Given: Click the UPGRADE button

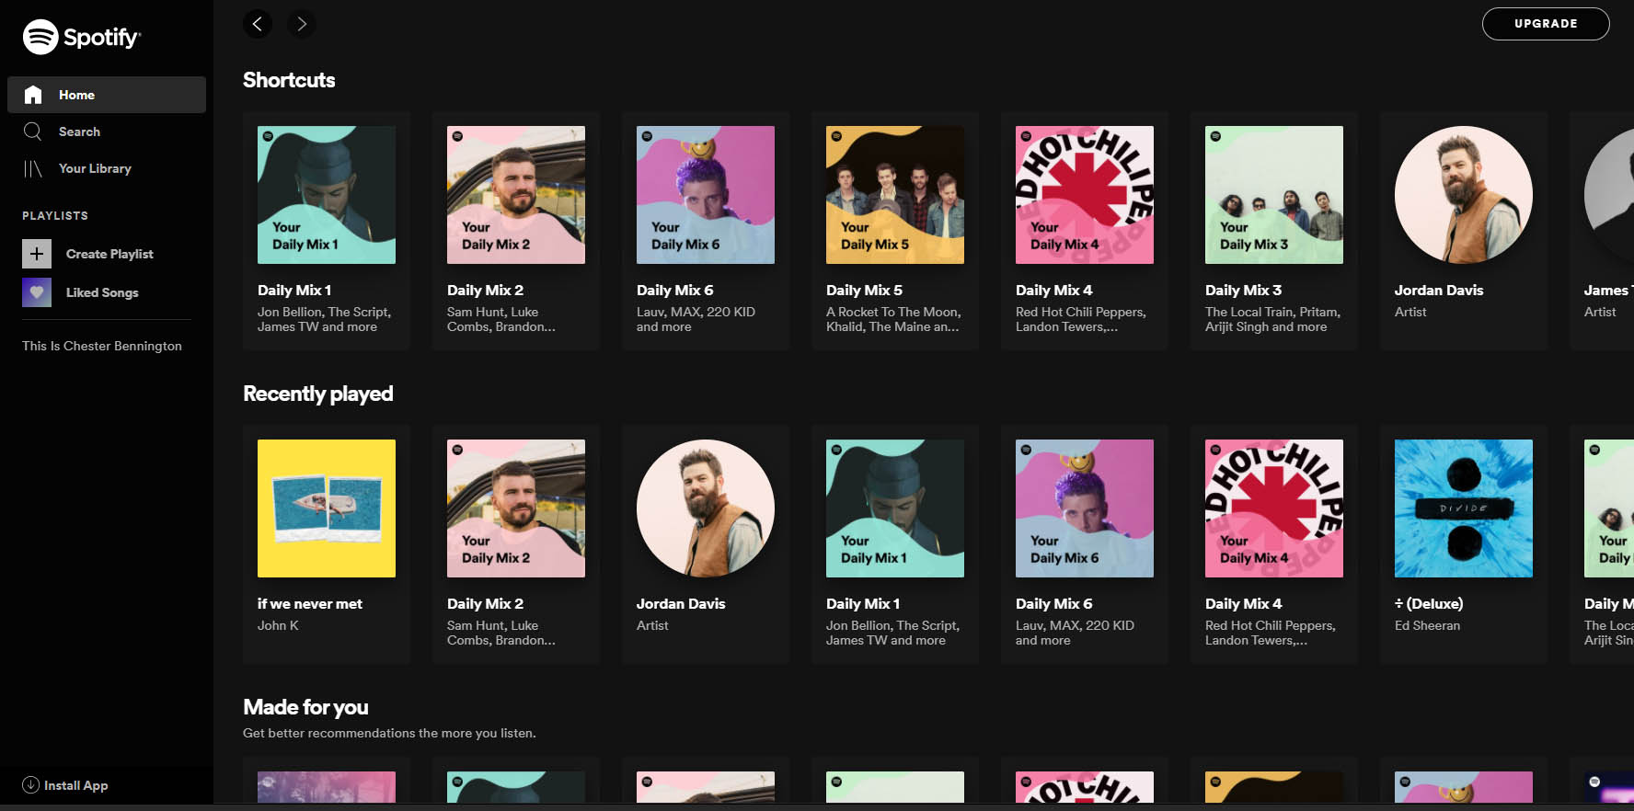Looking at the screenshot, I should pyautogui.click(x=1546, y=24).
